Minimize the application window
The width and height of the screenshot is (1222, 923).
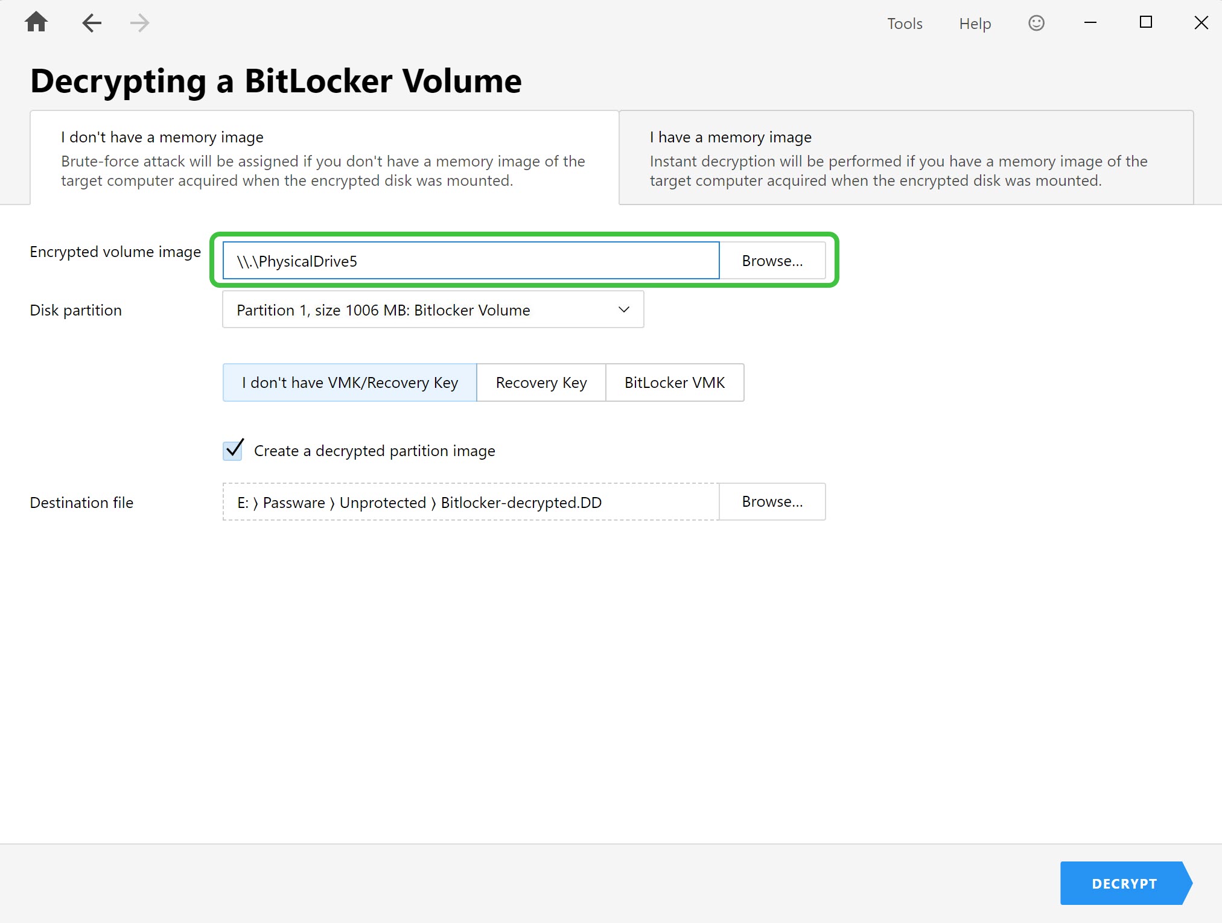(1090, 23)
